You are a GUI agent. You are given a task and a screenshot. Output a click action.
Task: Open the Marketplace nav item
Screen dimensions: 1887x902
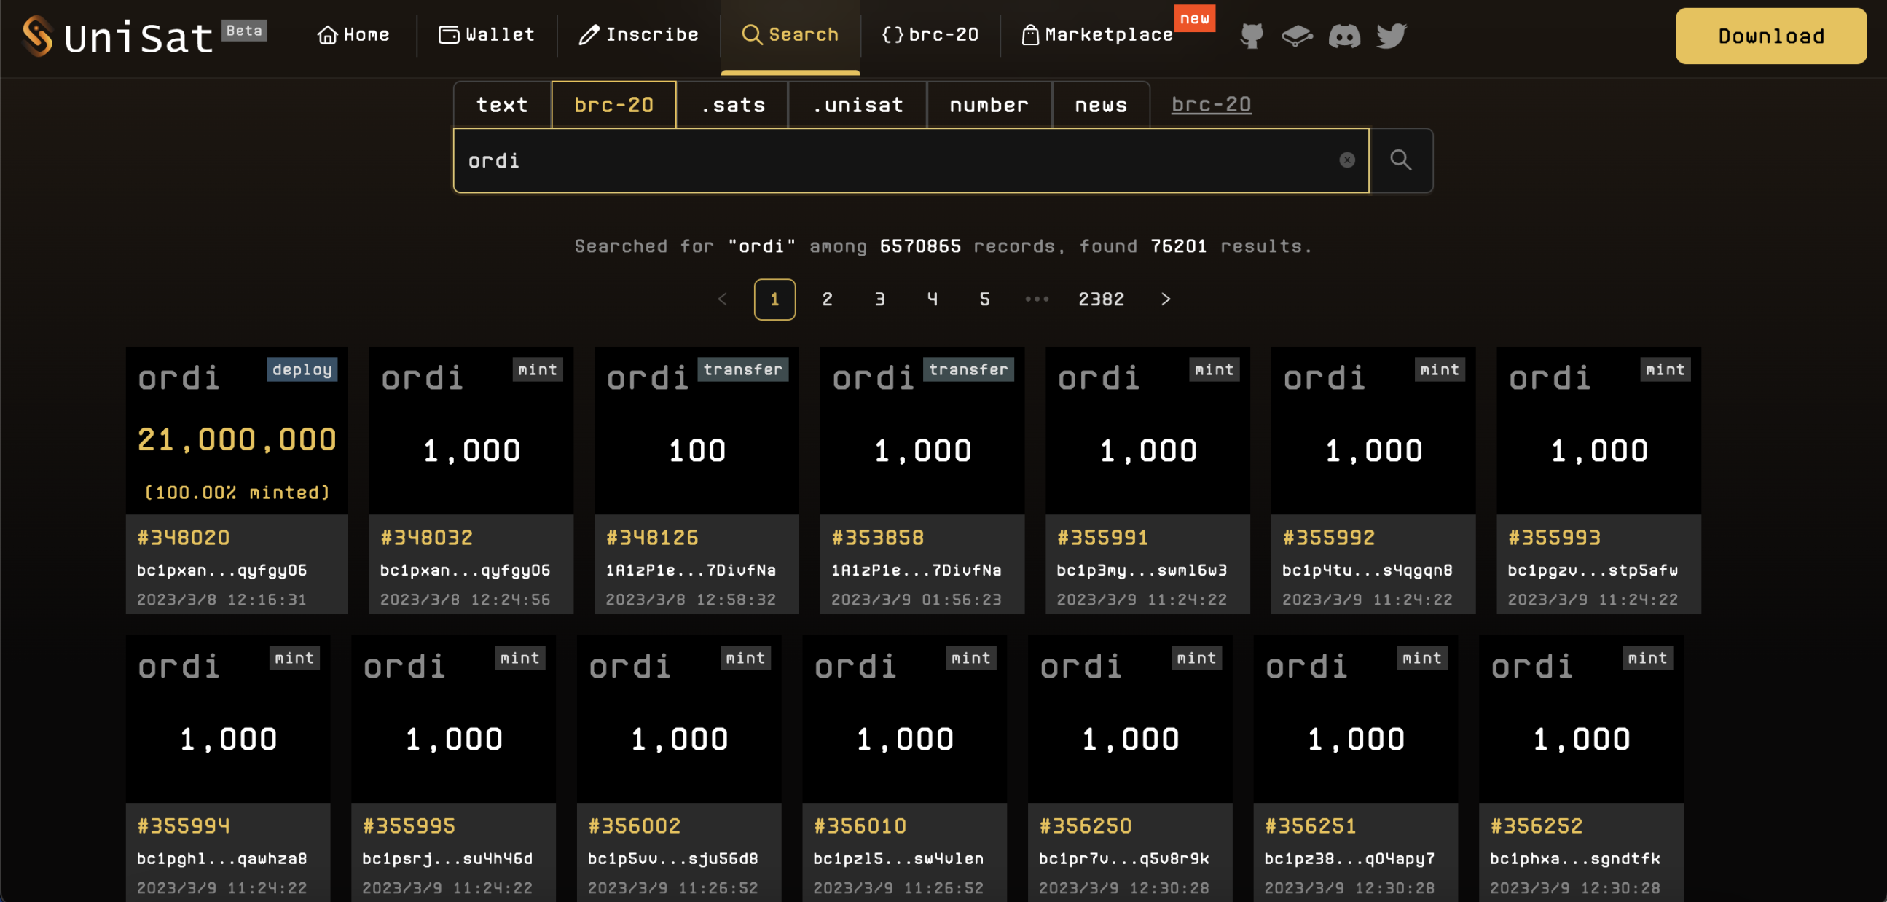1097,34
